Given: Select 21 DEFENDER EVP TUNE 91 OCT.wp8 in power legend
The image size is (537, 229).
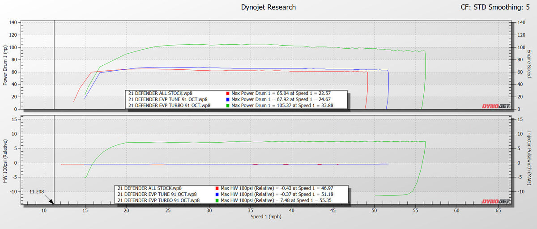Looking at the screenshot, I should 168,99.
